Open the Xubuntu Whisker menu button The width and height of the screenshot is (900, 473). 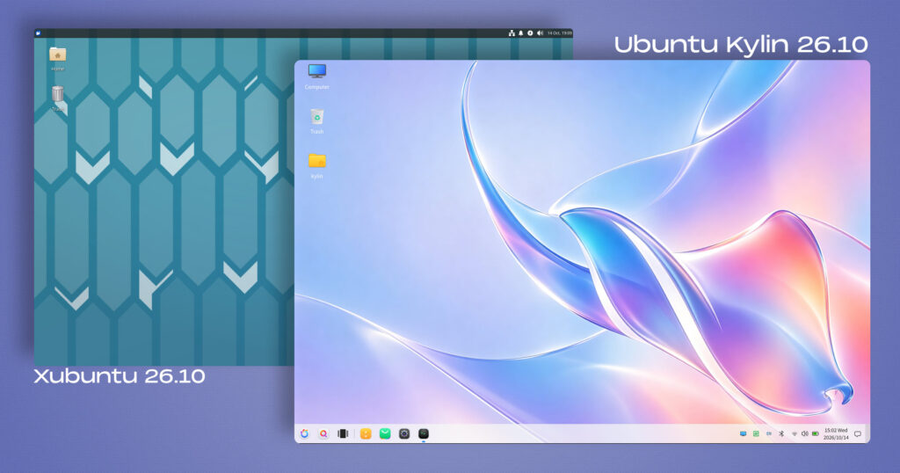pos(38,33)
